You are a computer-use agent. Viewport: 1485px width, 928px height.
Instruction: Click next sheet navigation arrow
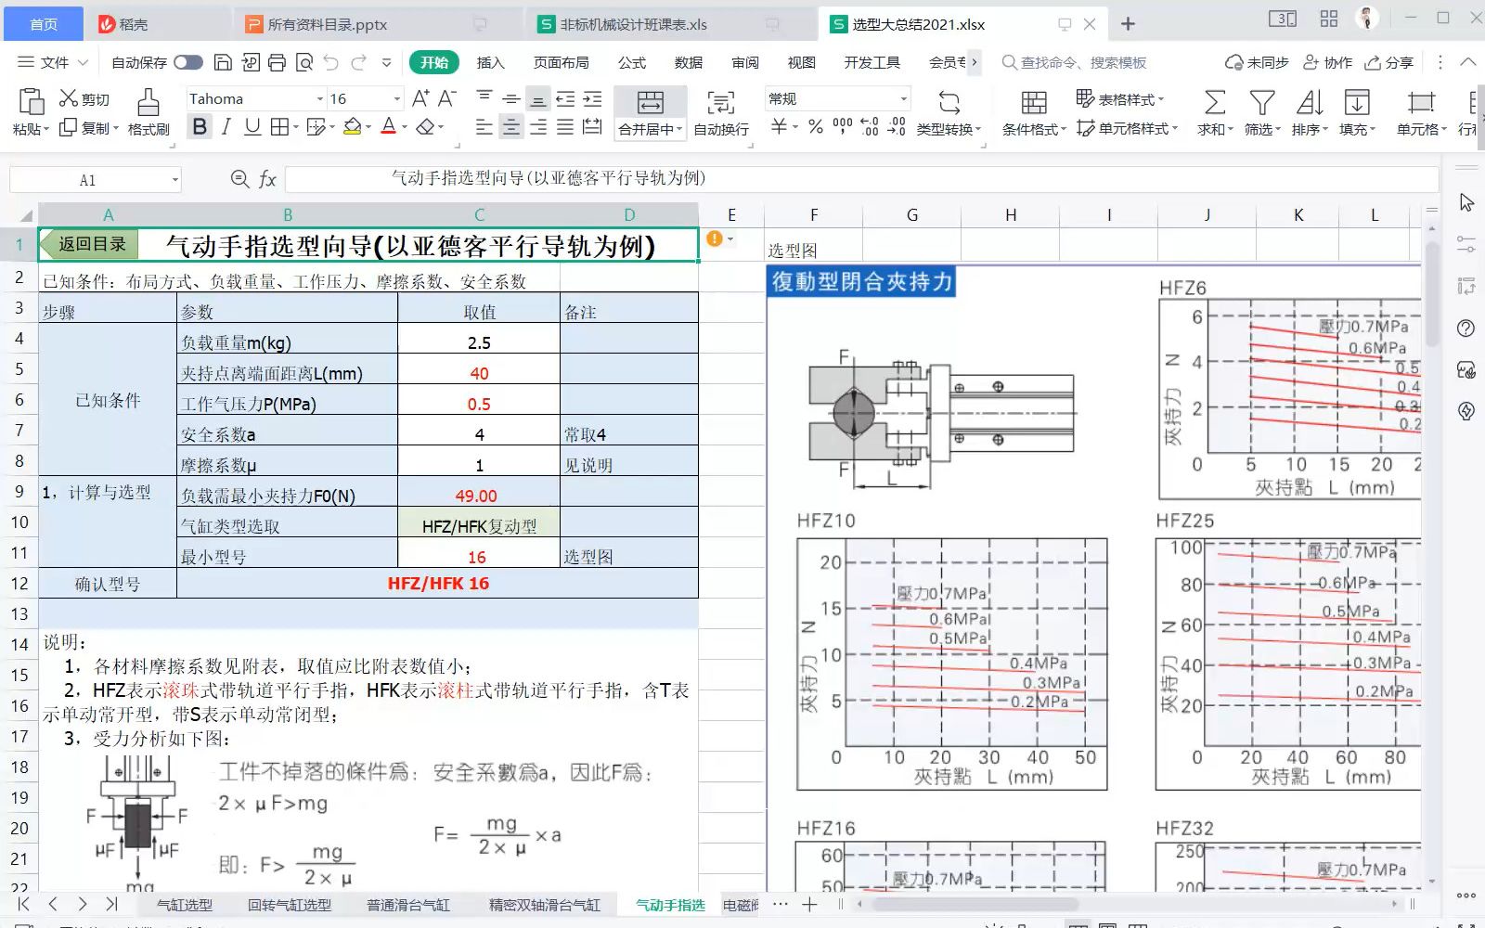point(83,904)
